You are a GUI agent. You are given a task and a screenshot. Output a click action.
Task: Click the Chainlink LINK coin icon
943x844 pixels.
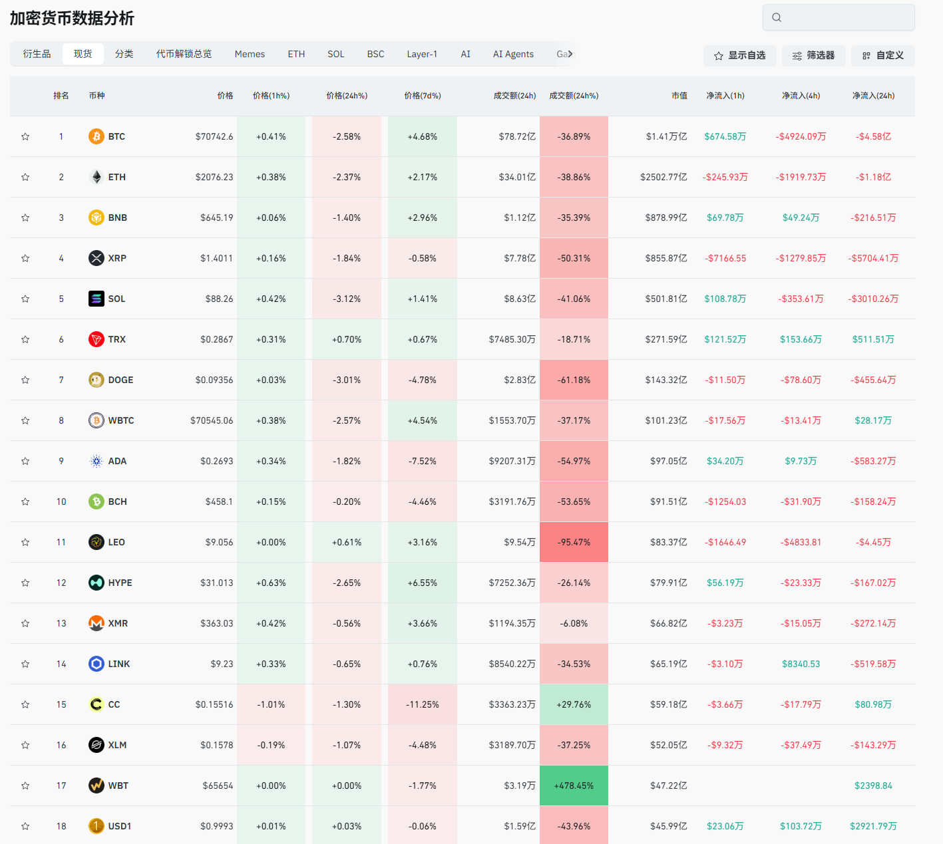(96, 664)
